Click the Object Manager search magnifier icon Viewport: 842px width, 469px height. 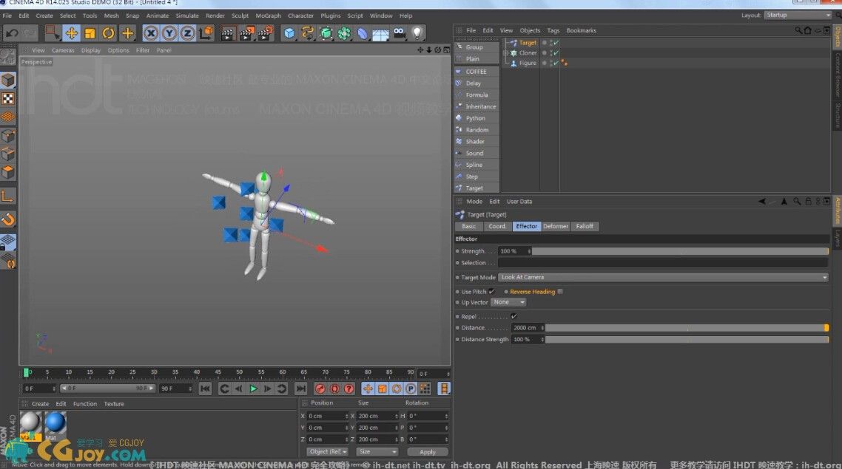[798, 30]
